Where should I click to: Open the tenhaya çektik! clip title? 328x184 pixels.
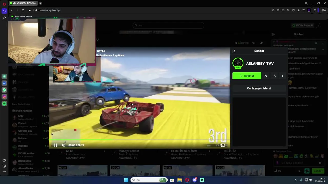point(129,151)
